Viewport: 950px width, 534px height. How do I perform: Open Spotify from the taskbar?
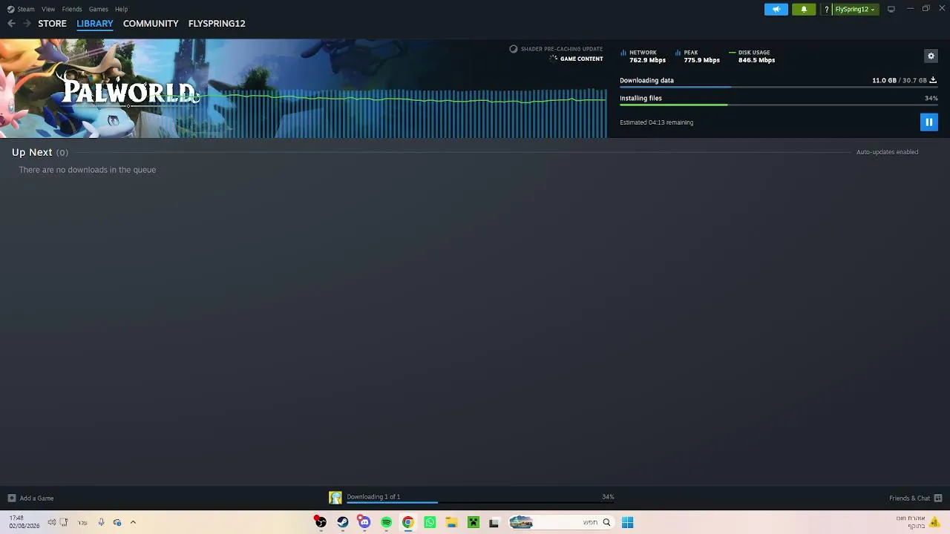(386, 522)
